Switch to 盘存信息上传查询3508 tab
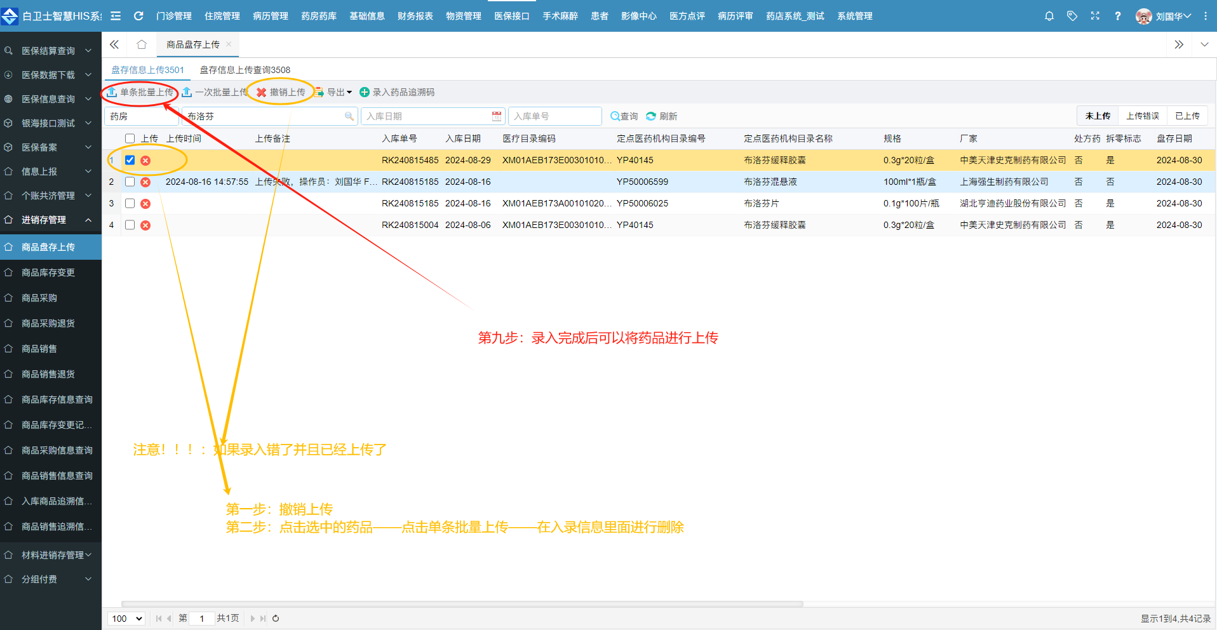Image resolution: width=1217 pixels, height=630 pixels. [x=245, y=70]
